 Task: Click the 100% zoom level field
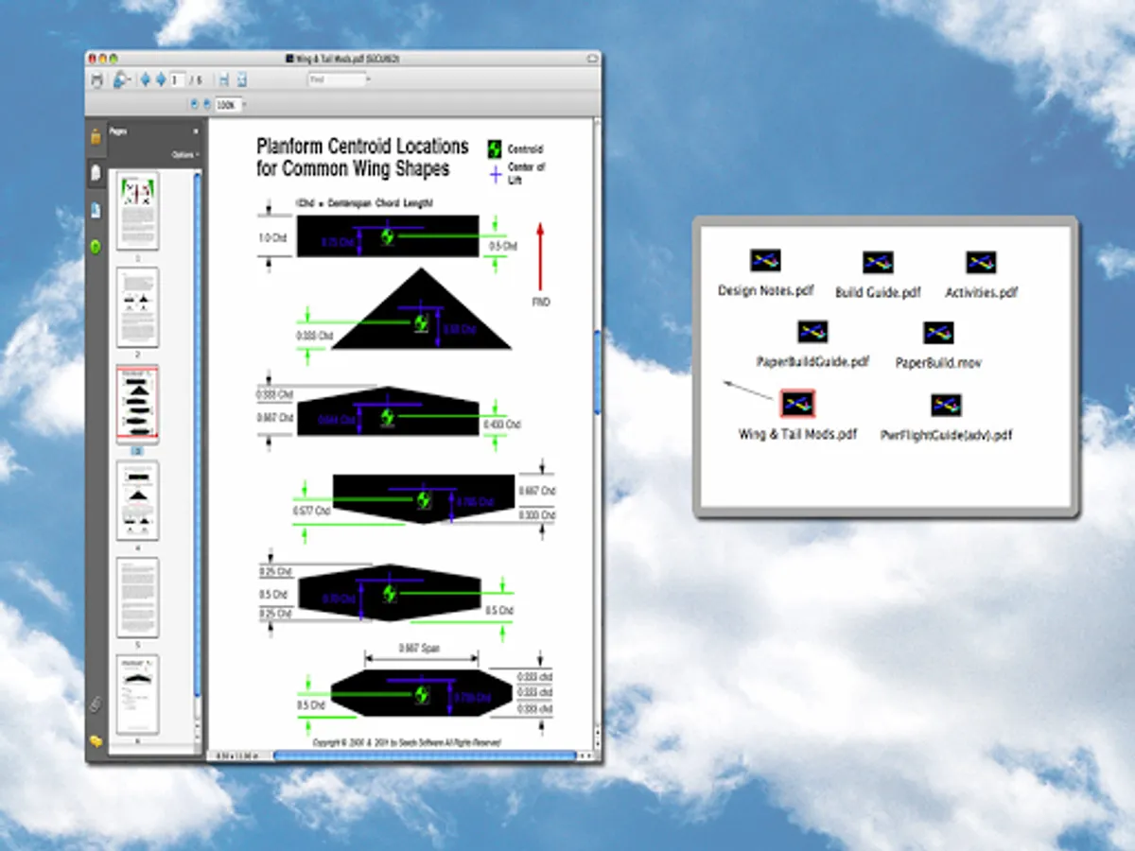tap(228, 105)
